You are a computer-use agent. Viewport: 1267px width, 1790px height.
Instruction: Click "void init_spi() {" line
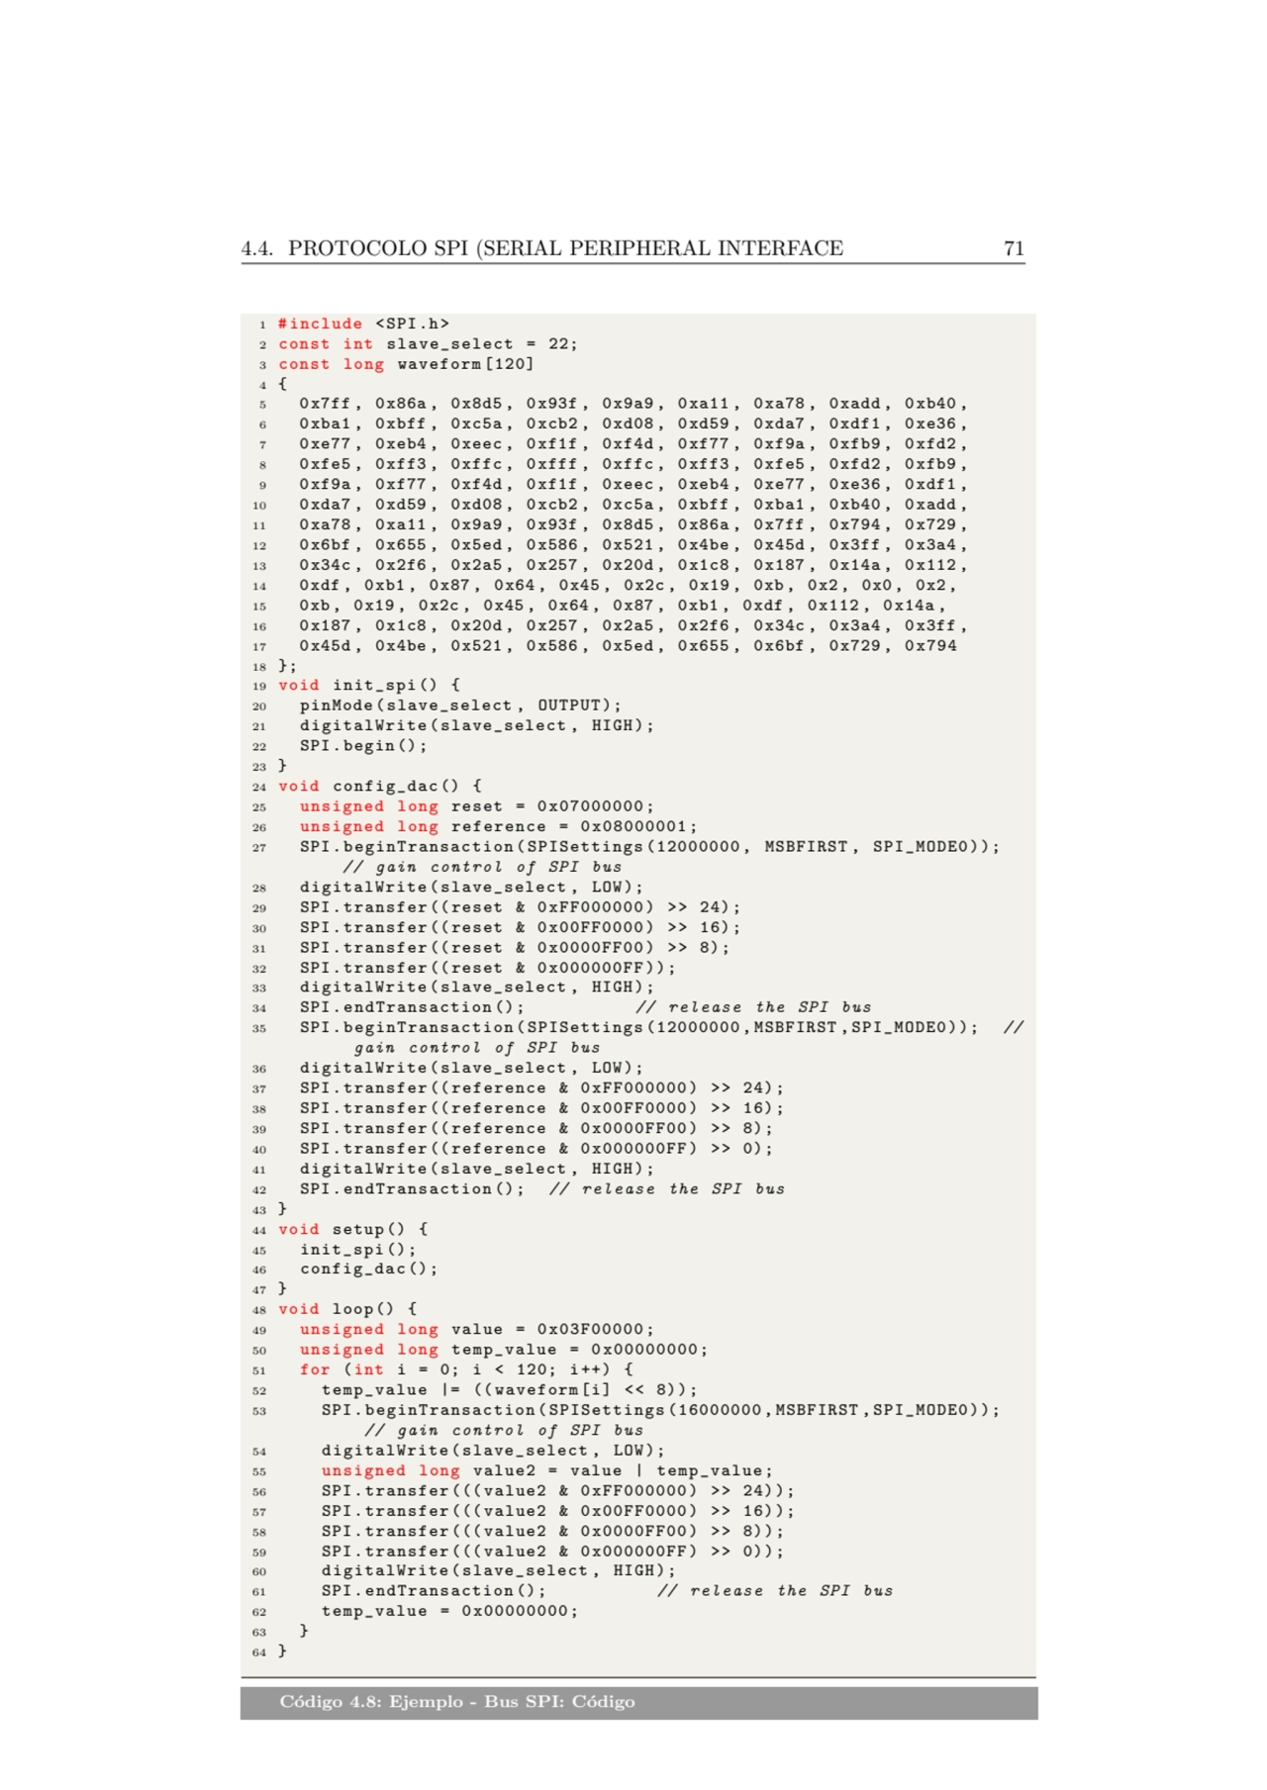(369, 685)
